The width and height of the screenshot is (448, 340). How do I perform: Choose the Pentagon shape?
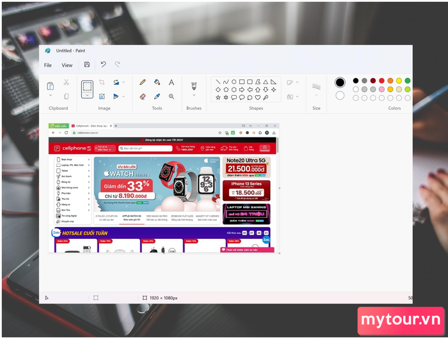point(226,89)
